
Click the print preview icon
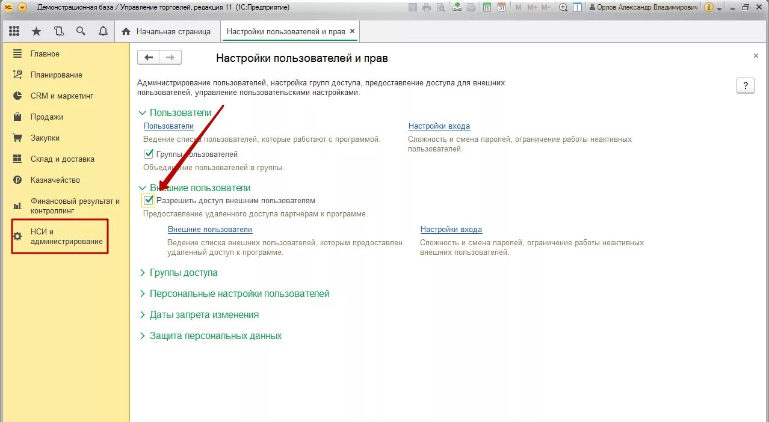[440, 7]
